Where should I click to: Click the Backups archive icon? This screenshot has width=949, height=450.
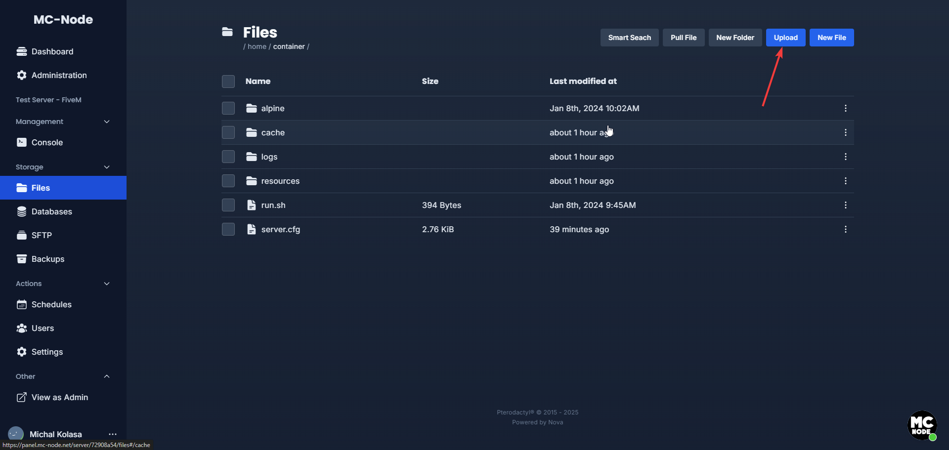(x=22, y=259)
